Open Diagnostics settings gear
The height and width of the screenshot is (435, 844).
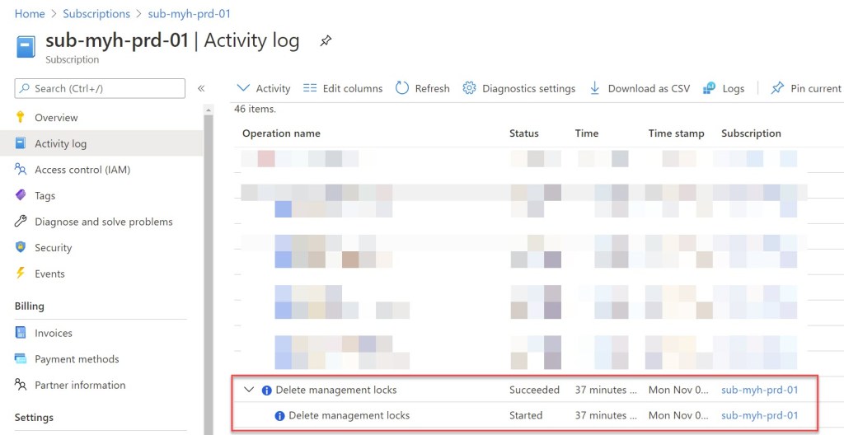click(x=469, y=88)
